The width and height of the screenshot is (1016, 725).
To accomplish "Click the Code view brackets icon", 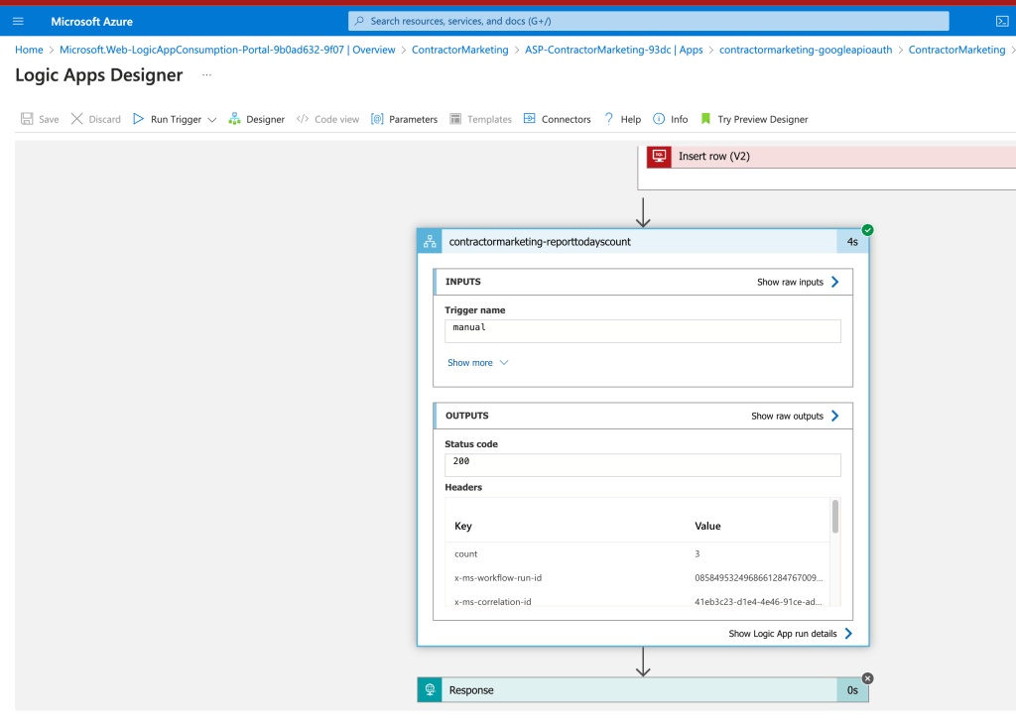I will 303,119.
